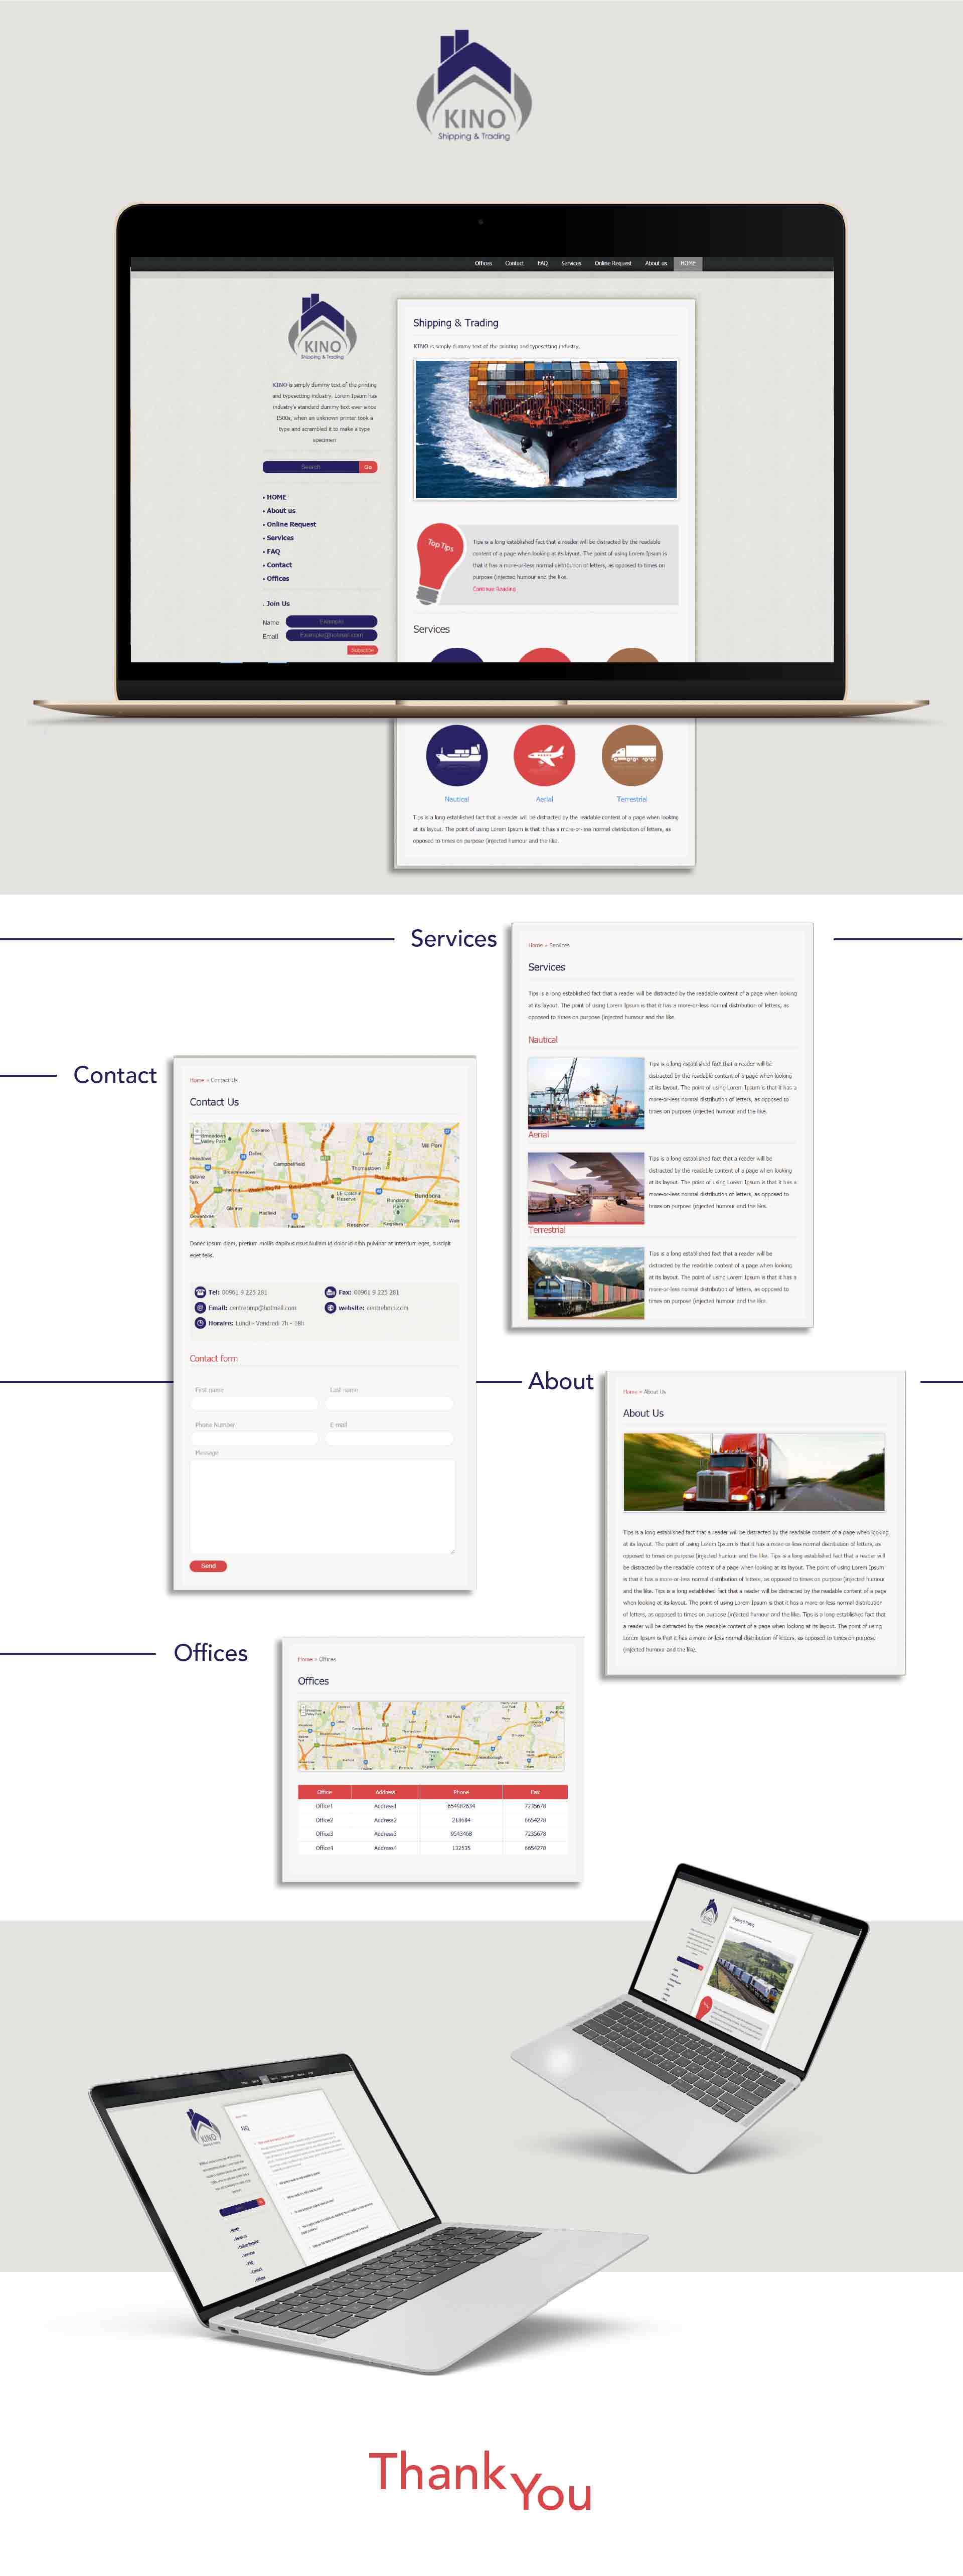Image resolution: width=963 pixels, height=2576 pixels.
Task: Select the HOME tab in top navigation
Action: click(688, 263)
